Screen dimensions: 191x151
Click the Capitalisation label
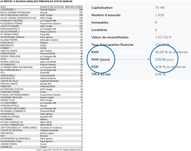pyautogui.click(x=102, y=8)
